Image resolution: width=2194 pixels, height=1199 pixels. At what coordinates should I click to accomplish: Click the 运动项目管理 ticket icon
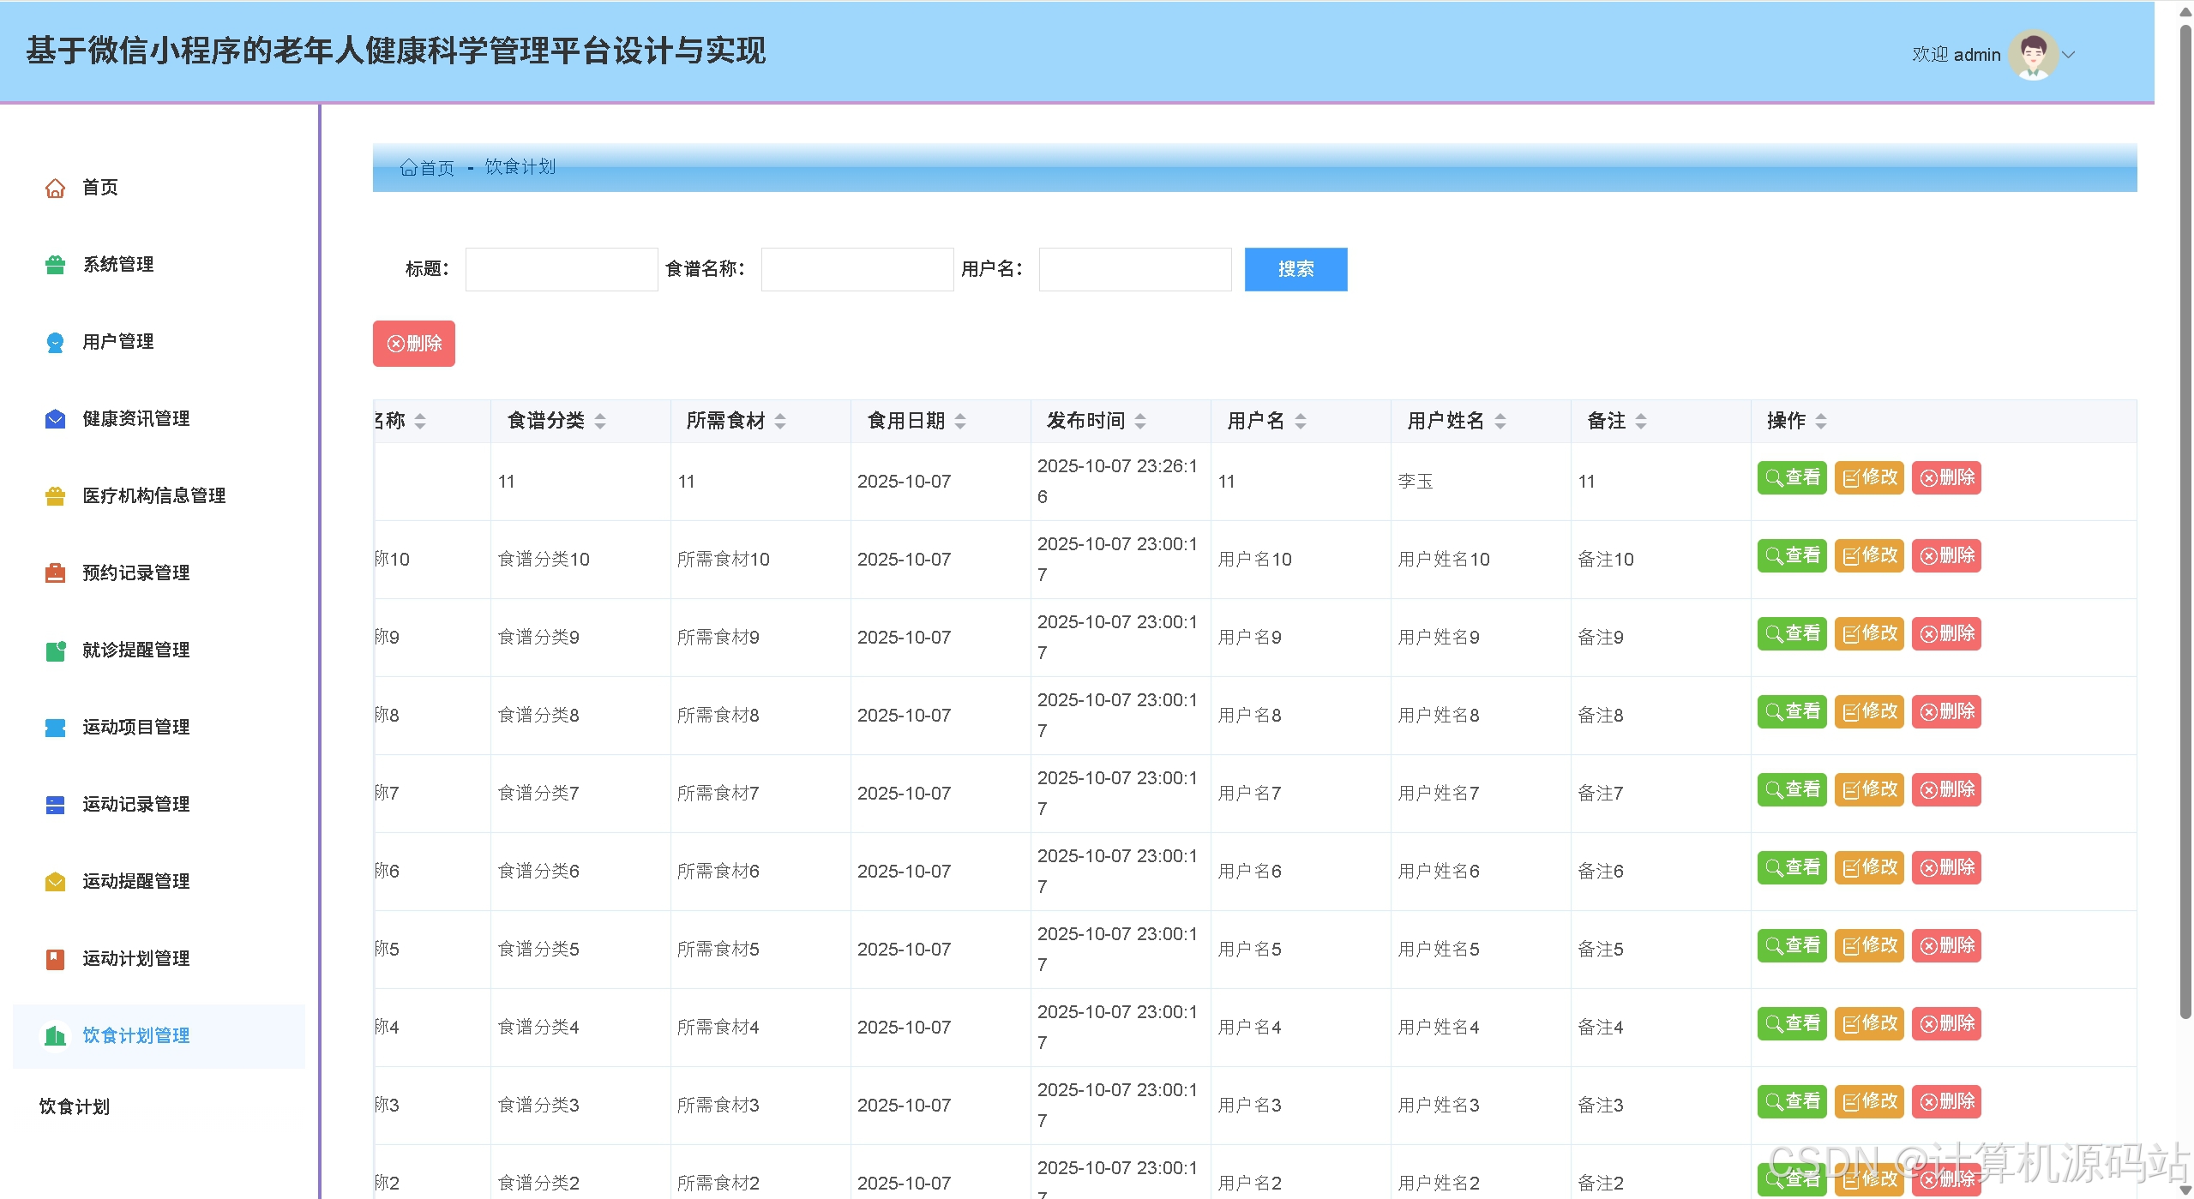[x=55, y=728]
